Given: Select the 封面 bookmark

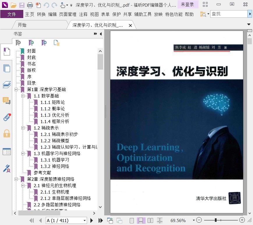Looking at the screenshot, I should (31, 51).
